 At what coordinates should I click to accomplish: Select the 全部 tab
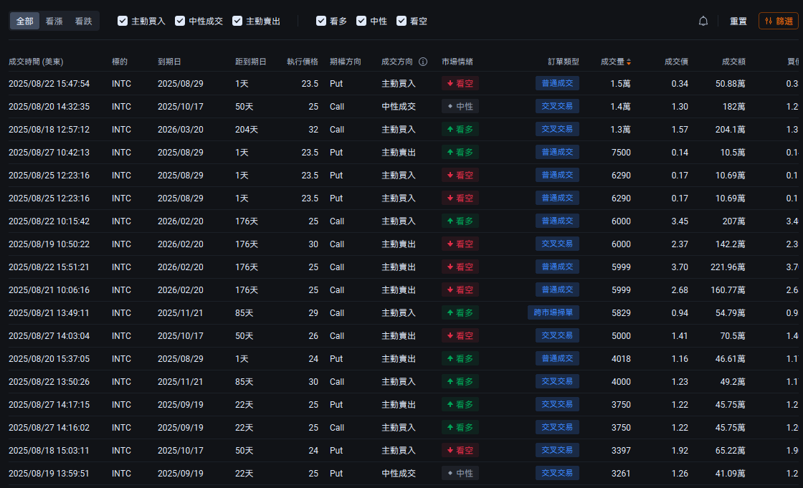(x=25, y=21)
